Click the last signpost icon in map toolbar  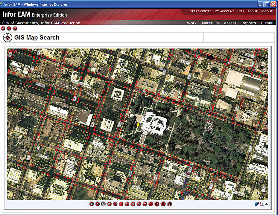(169, 204)
